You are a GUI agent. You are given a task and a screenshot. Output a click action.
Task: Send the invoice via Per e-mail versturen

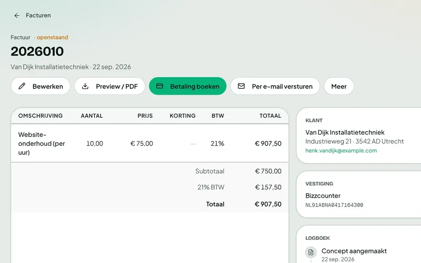[275, 86]
